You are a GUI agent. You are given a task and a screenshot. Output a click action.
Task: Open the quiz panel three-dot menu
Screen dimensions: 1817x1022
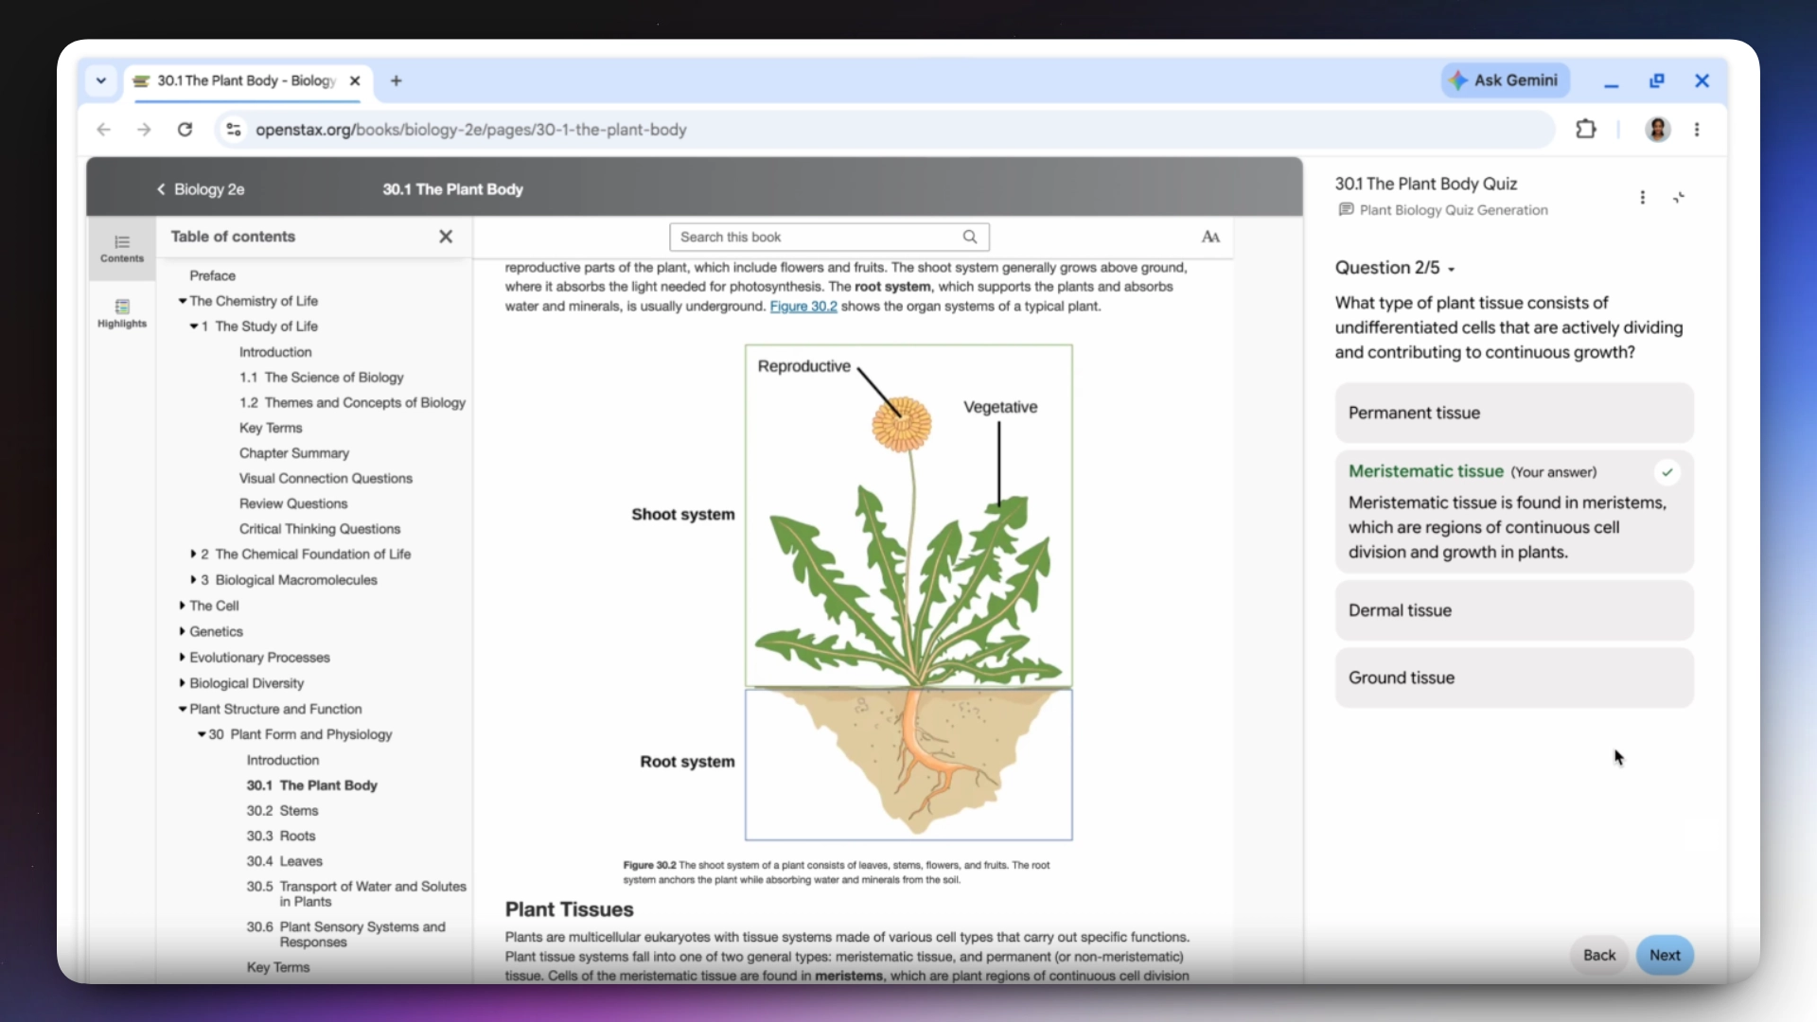pyautogui.click(x=1643, y=197)
